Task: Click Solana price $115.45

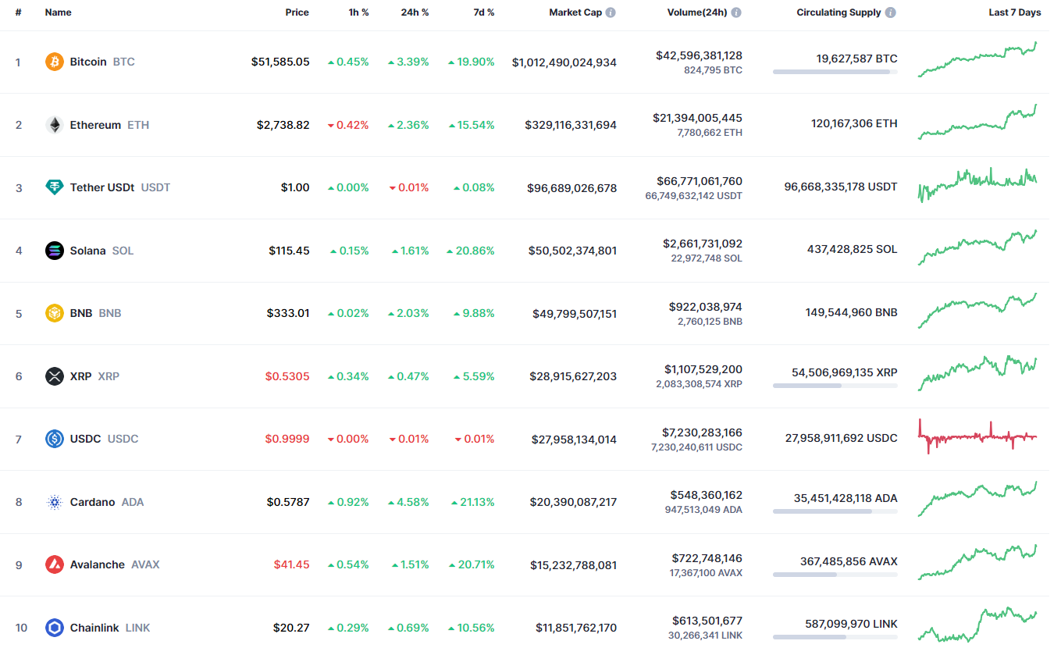Action: 289,251
